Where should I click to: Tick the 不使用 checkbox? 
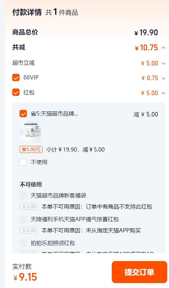[x=23, y=162]
